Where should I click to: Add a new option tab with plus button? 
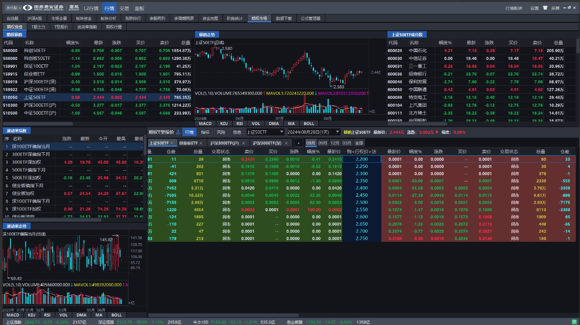(298, 143)
